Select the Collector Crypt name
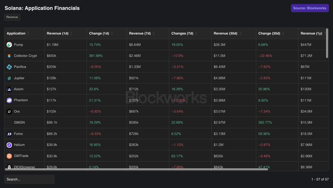Screen dimensions: 333x188 (26, 56)
